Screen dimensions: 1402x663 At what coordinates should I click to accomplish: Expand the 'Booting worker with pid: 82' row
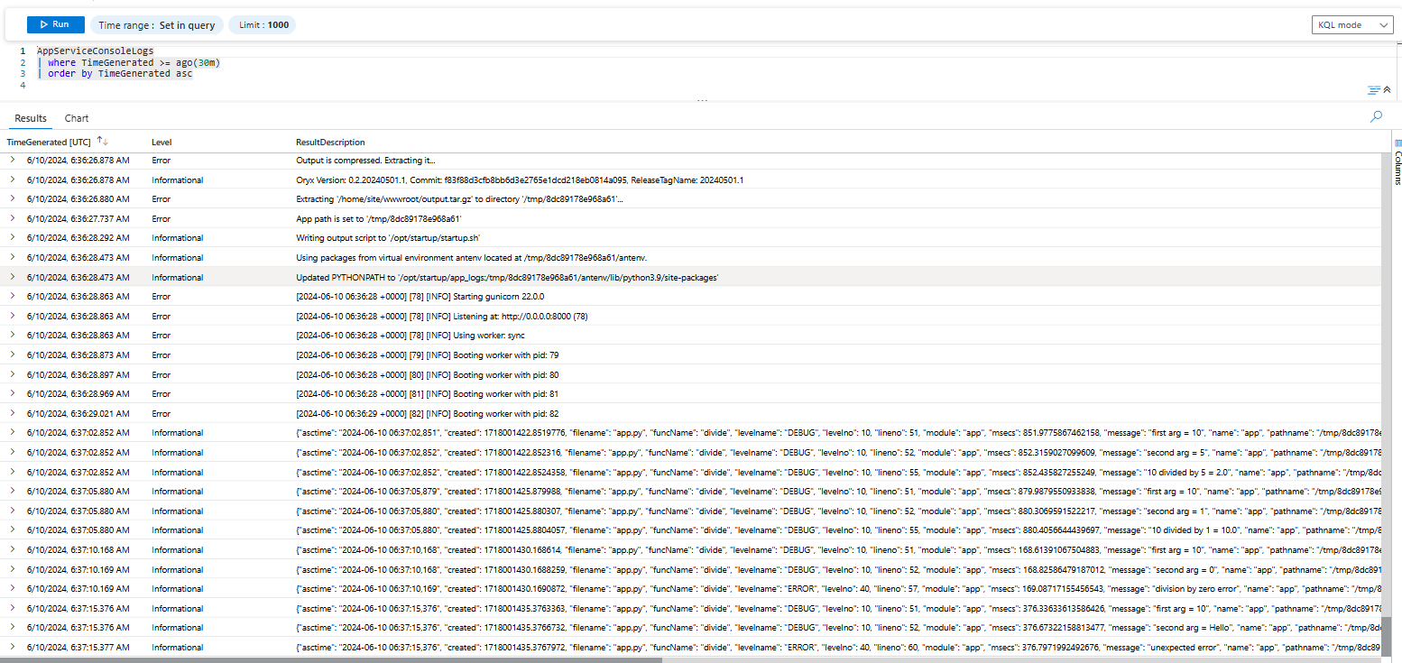11,413
